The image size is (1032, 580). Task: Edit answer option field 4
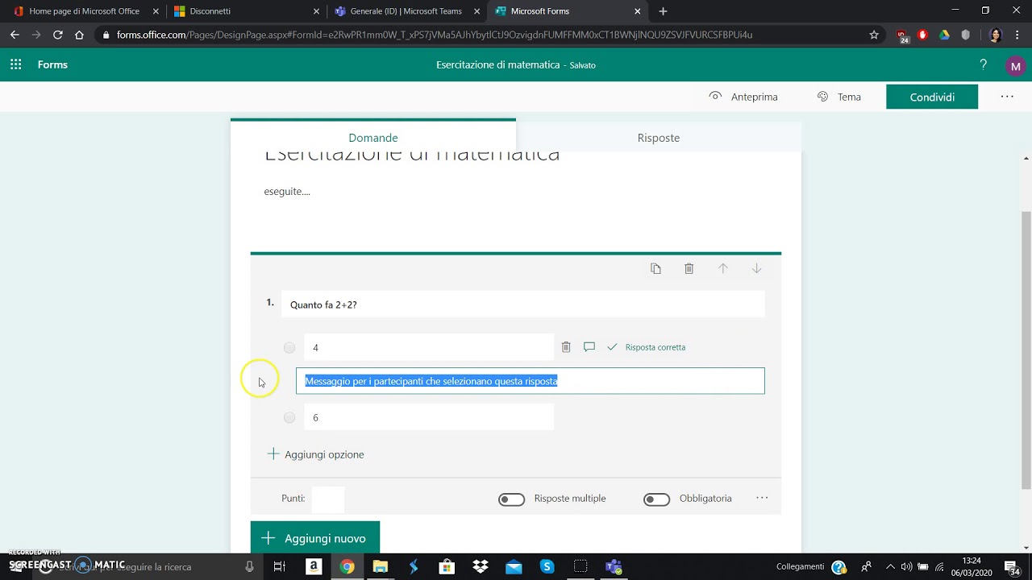point(429,347)
